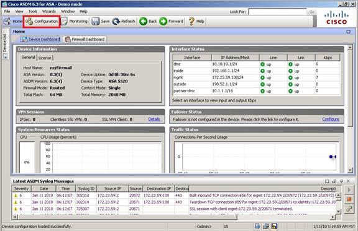Select the dmz interface row
Image resolution: width=358 pixels, height=231 pixels.
pyautogui.click(x=257, y=64)
